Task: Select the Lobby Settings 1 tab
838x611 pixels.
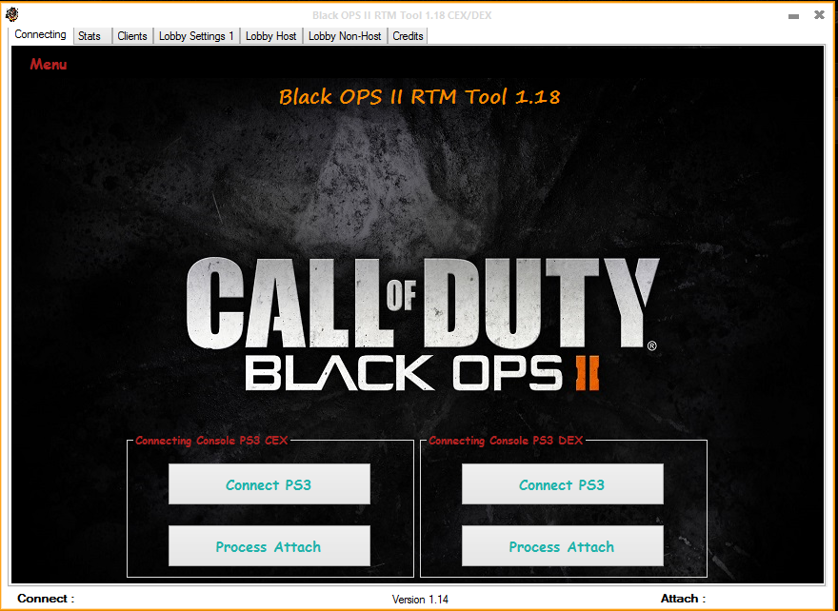Action: [x=196, y=36]
